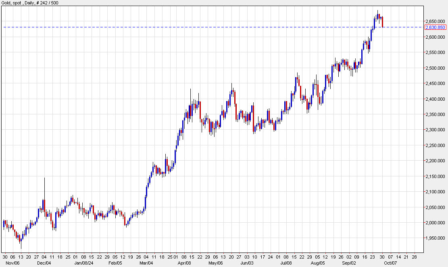Screen dimensions: 448x267
Task: Click day label 10 on the time axis
Action: (x=254, y=257)
